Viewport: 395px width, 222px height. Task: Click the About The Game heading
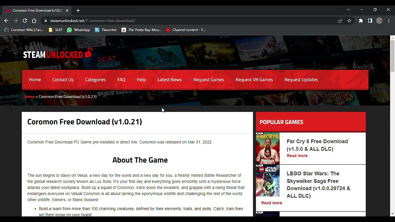pyautogui.click(x=140, y=160)
